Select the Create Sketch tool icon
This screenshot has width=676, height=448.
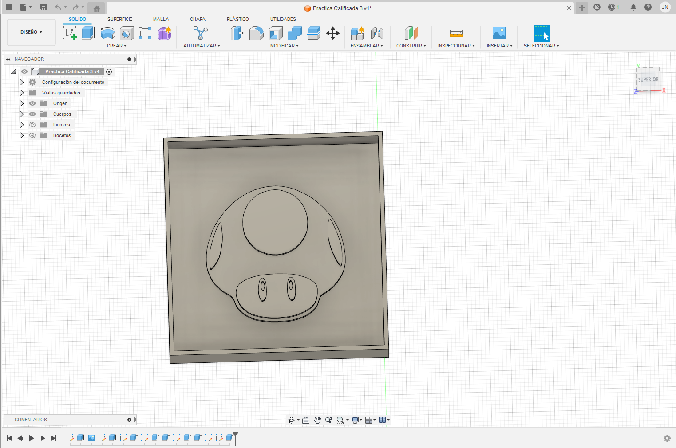[x=69, y=33]
